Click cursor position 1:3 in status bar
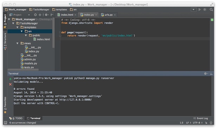Screen dimensions: 217x129 pyautogui.click(x=181, y=123)
